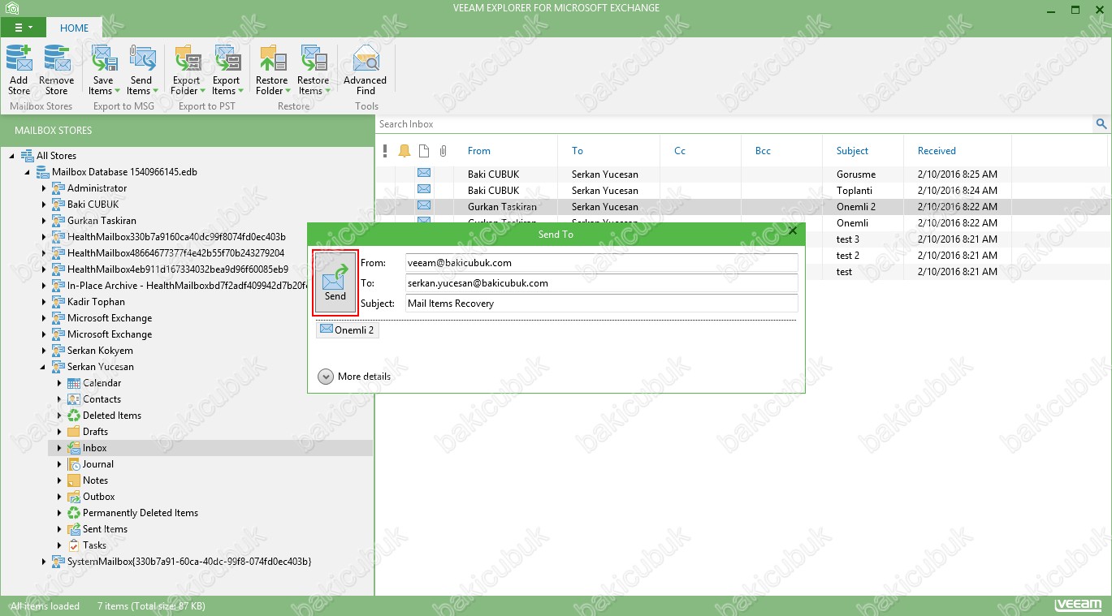Expand the Gurkan Taskiran mailbox
This screenshot has width=1112, height=616.
pyautogui.click(x=44, y=221)
